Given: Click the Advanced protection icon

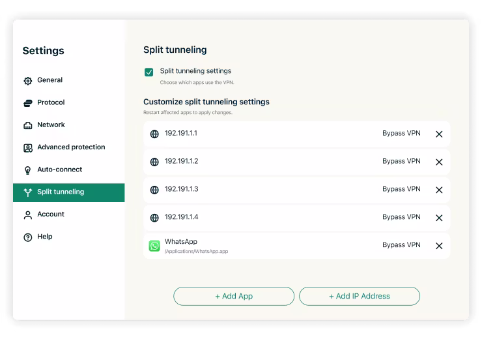Looking at the screenshot, I should [27, 148].
